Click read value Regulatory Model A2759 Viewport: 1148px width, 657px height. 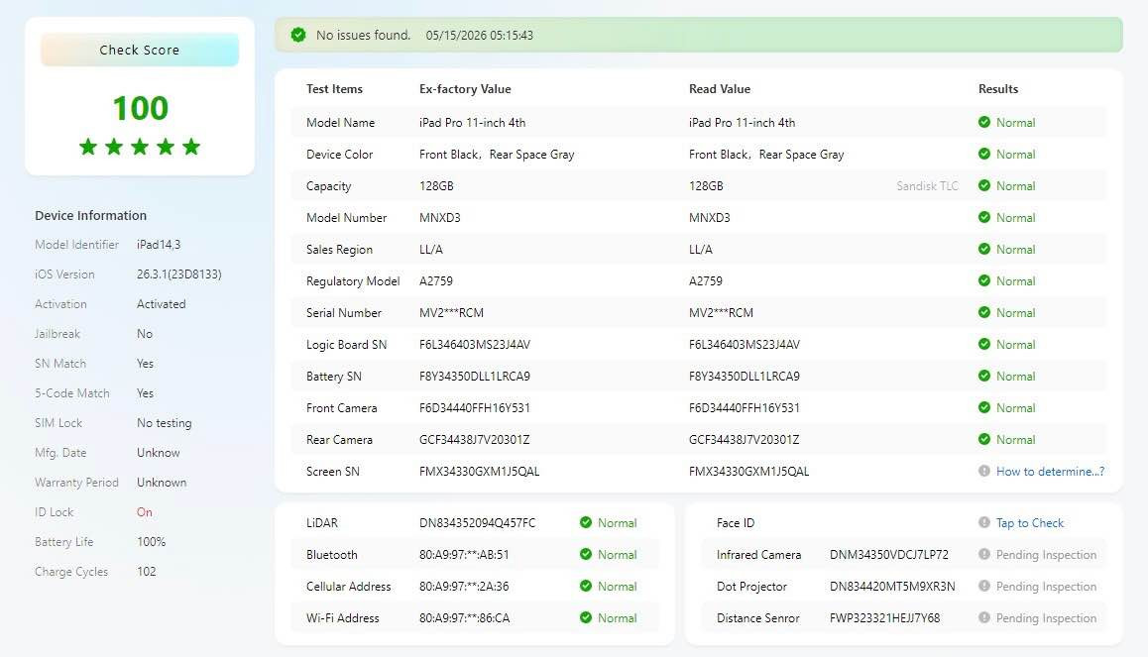click(705, 281)
